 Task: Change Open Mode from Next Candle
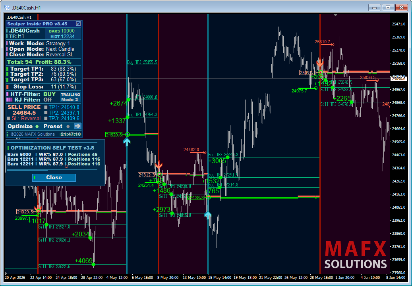60,49
